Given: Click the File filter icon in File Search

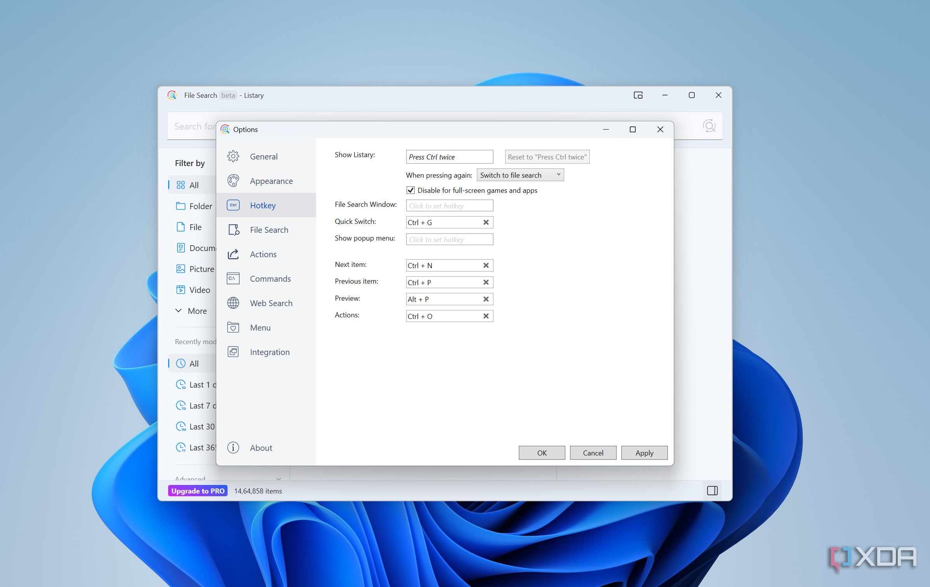Looking at the screenshot, I should click(x=181, y=227).
